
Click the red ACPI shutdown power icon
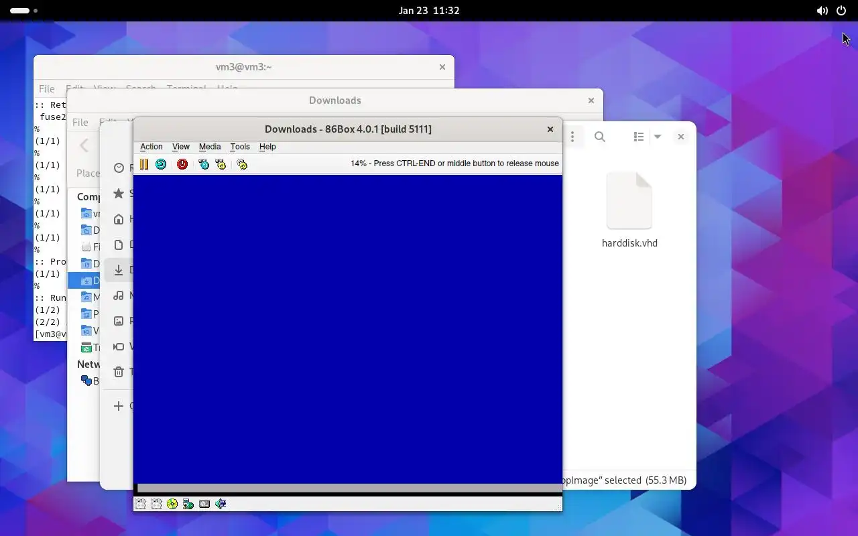pyautogui.click(x=182, y=164)
